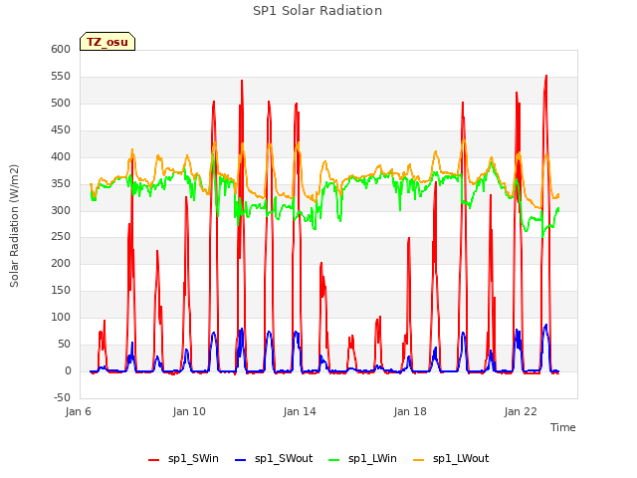Click the red sp1_SWin legend swatch
Image resolution: width=637 pixels, height=478 pixels.
pyautogui.click(x=154, y=460)
